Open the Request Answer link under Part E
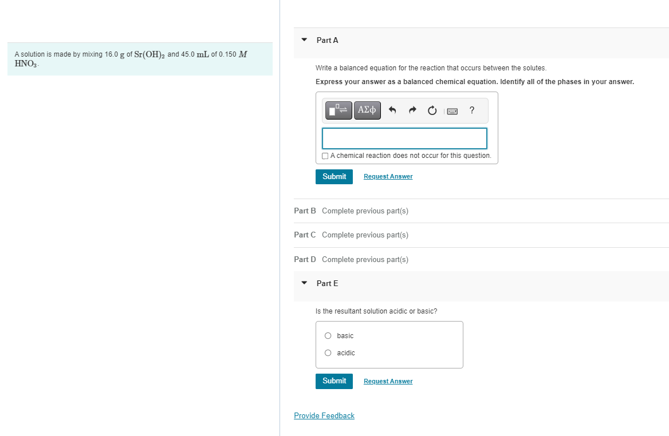 (388, 381)
